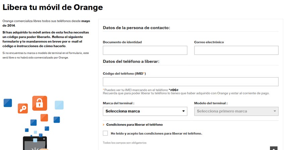The image size is (285, 150).
Task: Focus the Correo electrónico input field
Action: [x=236, y=50]
